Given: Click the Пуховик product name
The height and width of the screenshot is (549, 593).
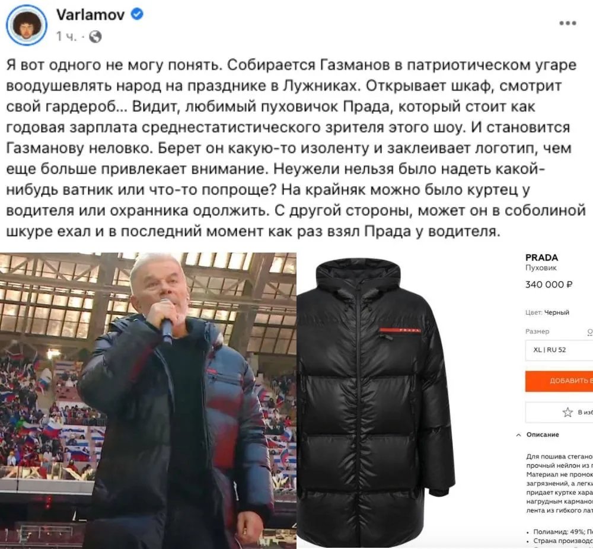Looking at the screenshot, I should [x=541, y=268].
